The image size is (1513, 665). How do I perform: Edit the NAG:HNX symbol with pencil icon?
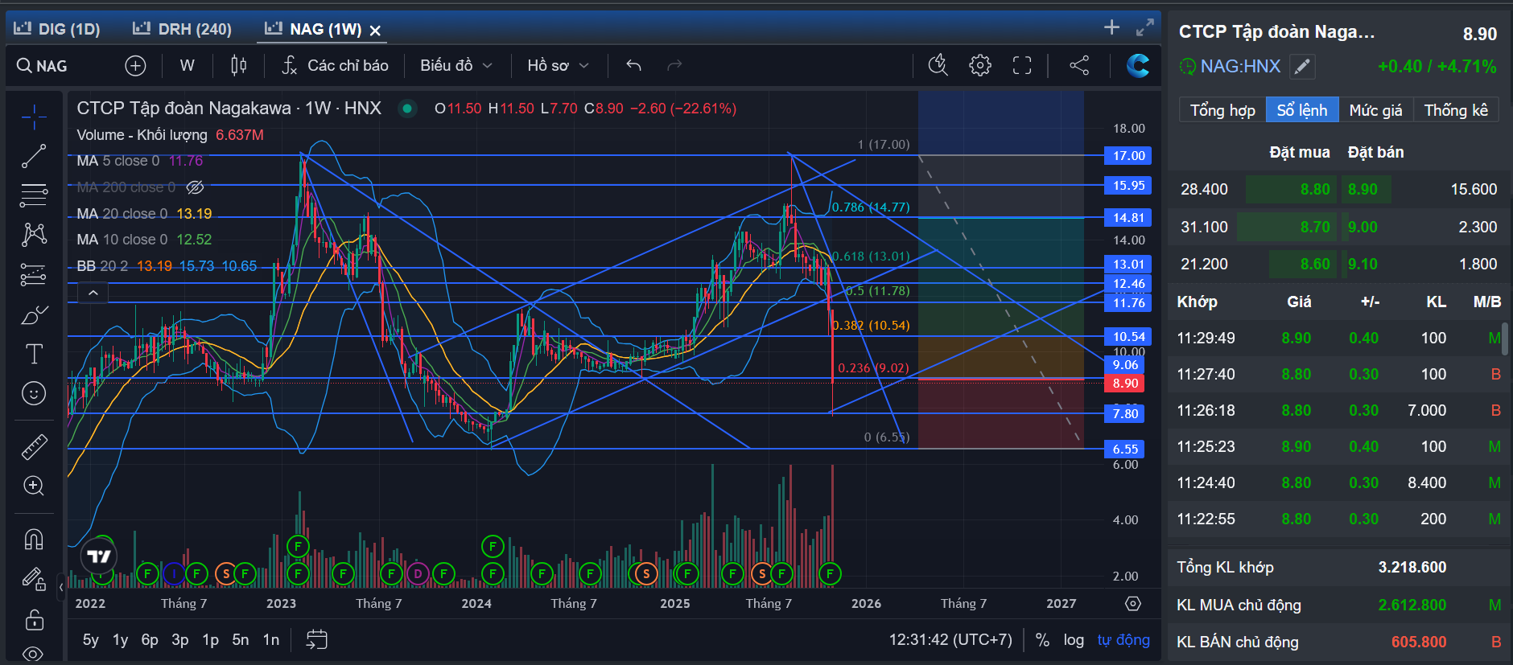1302,67
